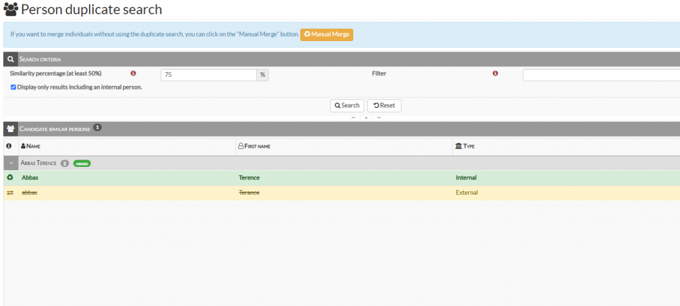Sort by the First name column header

coord(256,146)
